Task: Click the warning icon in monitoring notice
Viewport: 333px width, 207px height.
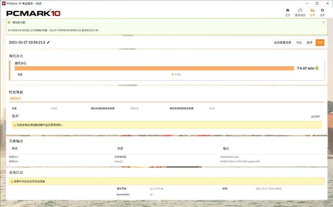Action: 14,125
